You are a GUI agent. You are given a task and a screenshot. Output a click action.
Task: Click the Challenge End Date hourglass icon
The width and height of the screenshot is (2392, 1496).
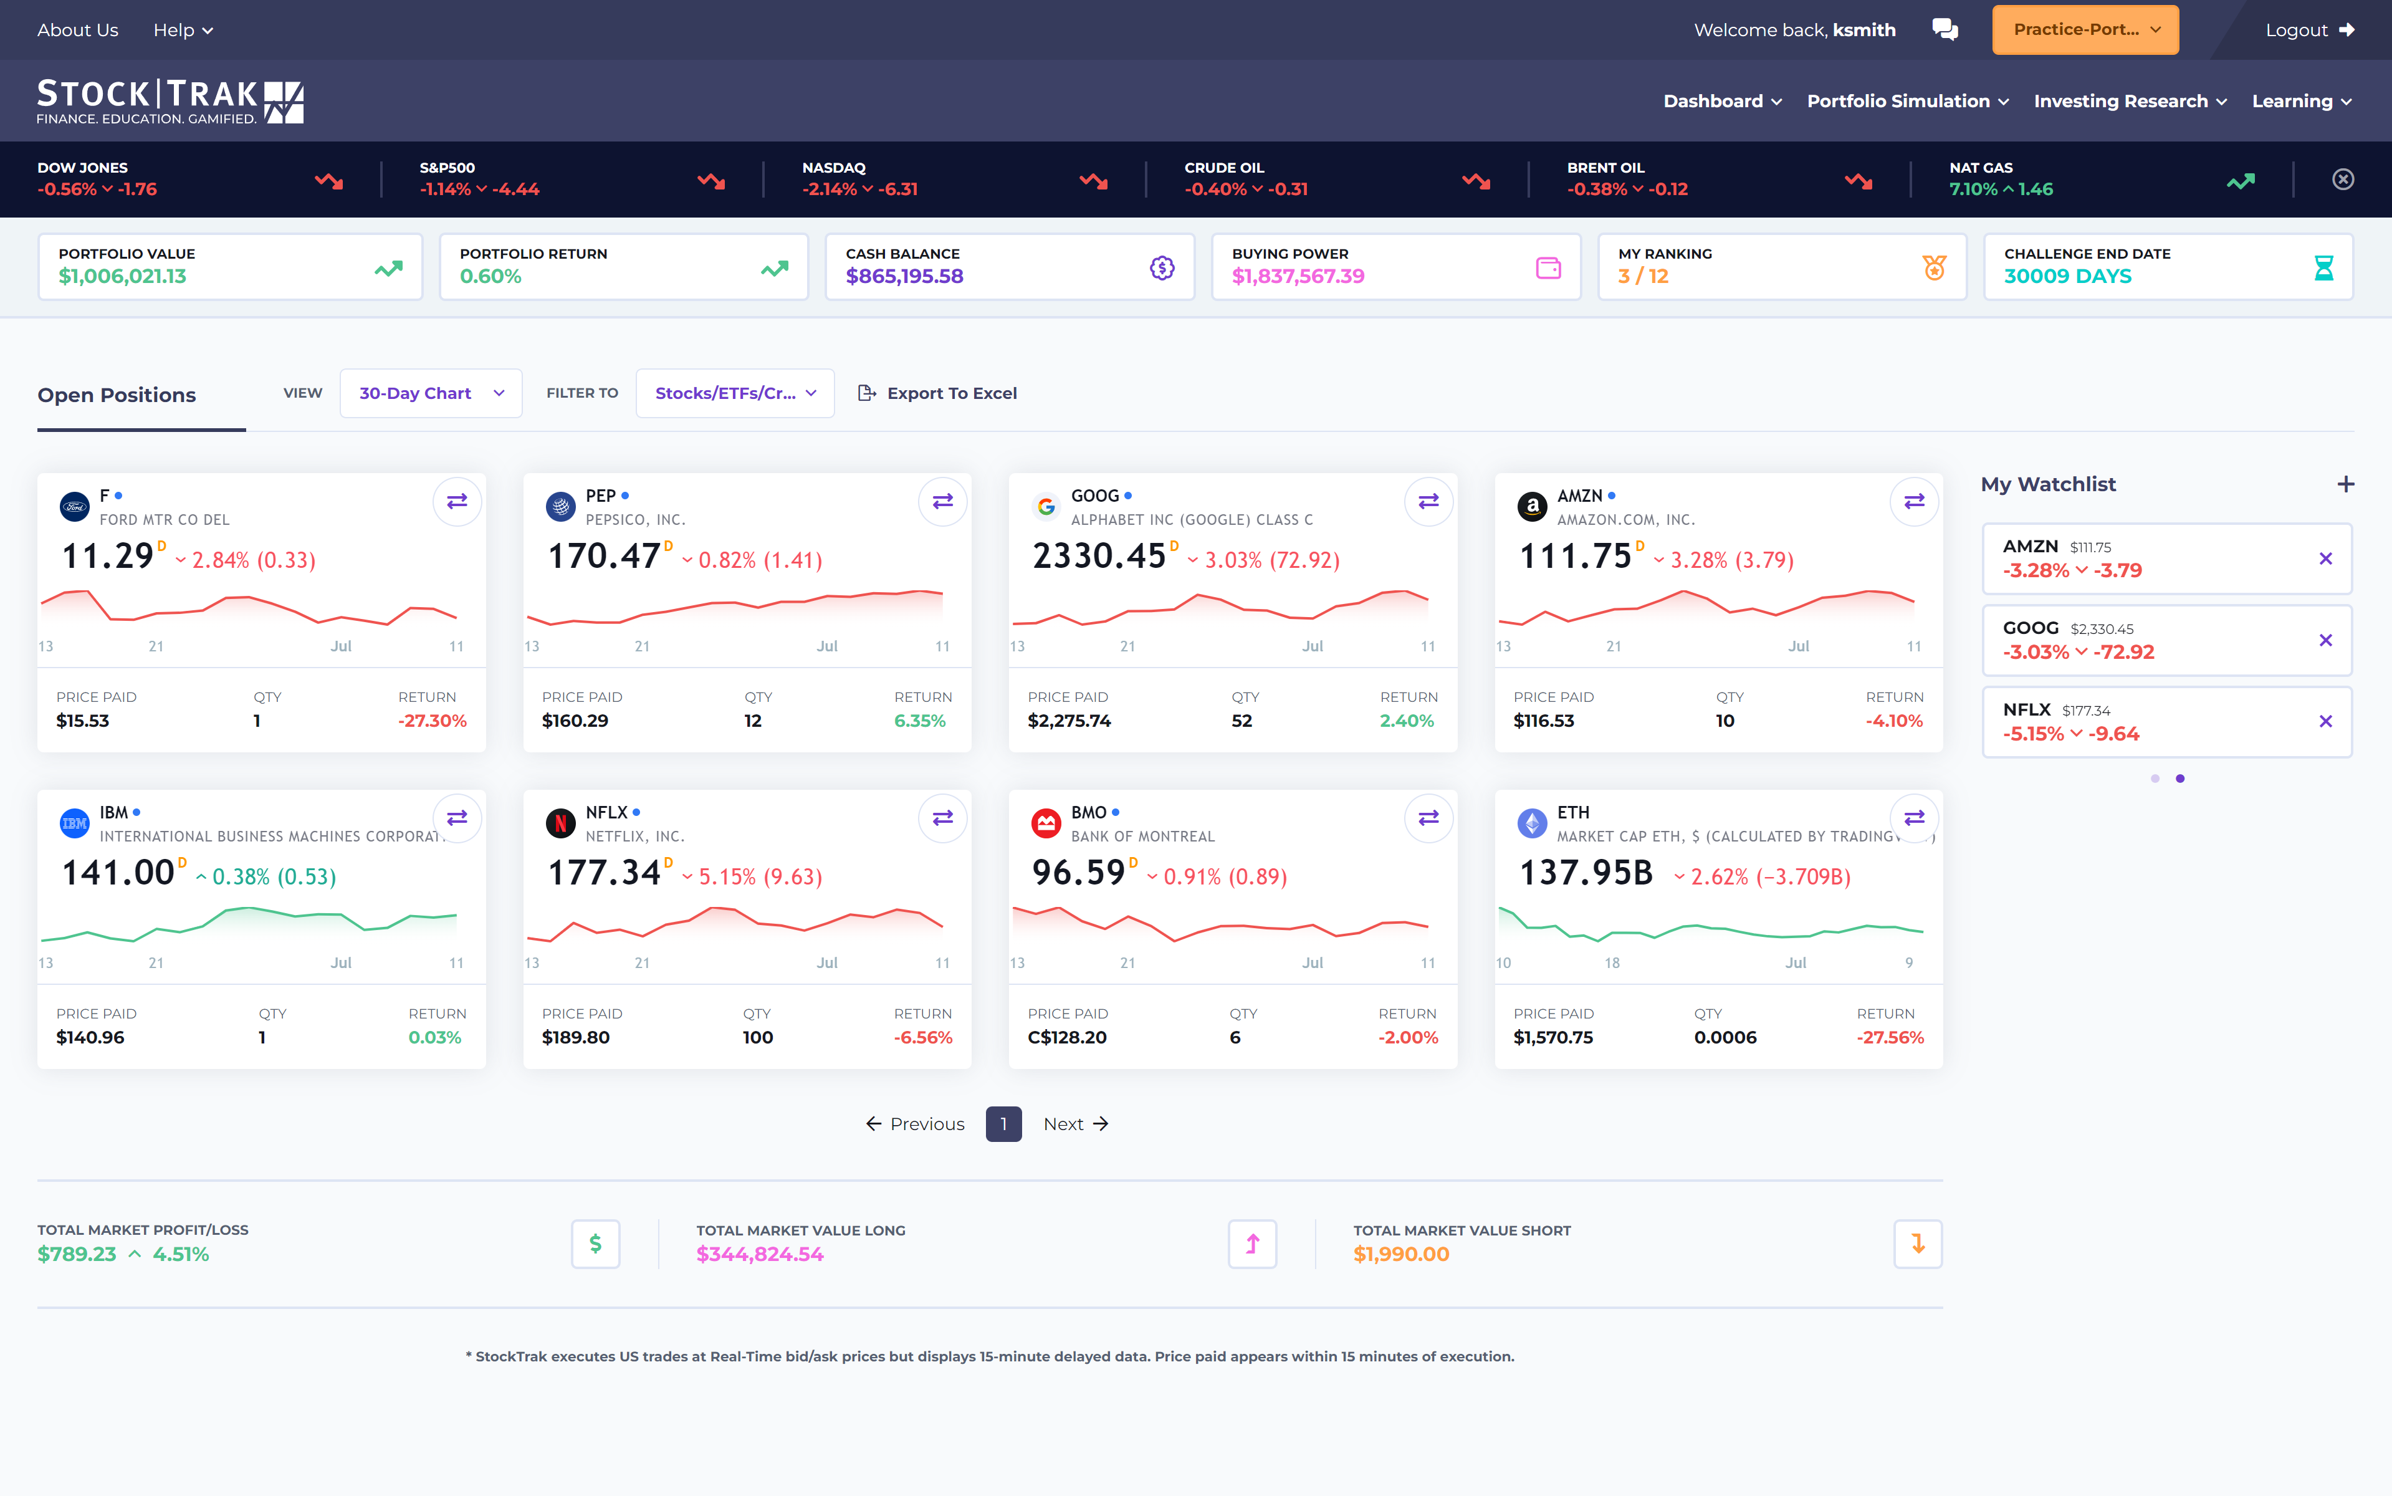click(x=2323, y=267)
